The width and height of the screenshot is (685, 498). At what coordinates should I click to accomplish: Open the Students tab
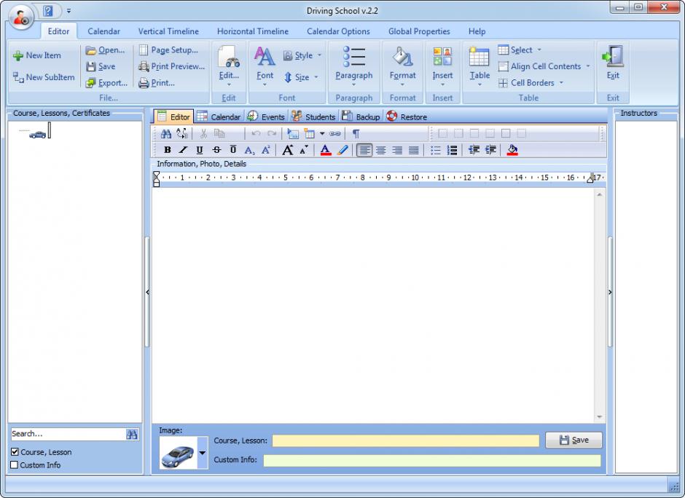pos(313,116)
